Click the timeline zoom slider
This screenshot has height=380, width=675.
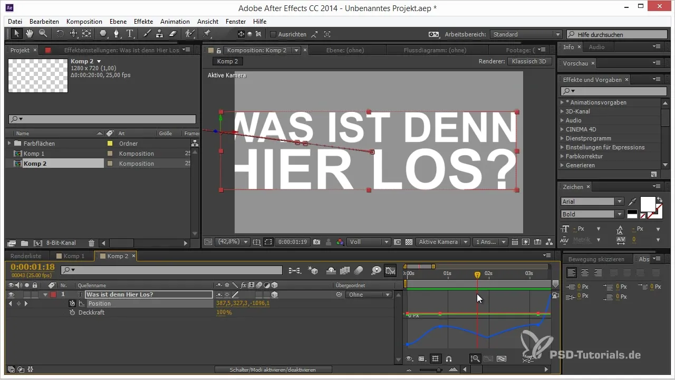(438, 369)
